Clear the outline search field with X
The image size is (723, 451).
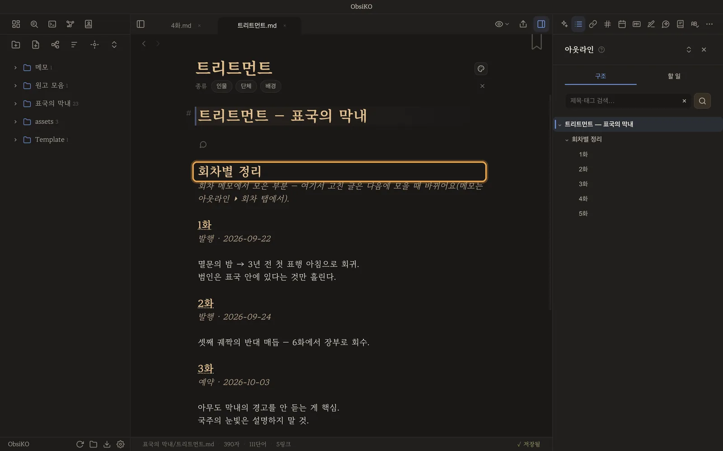point(684,101)
